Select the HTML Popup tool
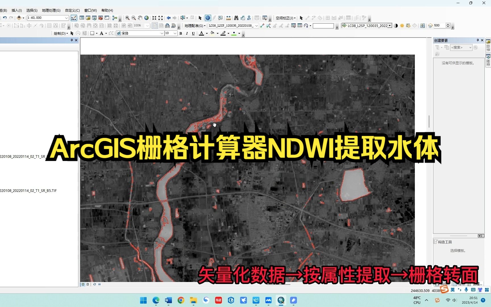491x307 pixels. coord(220,18)
